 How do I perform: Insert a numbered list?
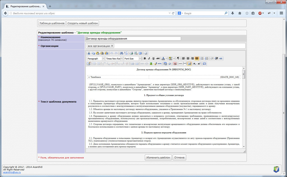207,58
